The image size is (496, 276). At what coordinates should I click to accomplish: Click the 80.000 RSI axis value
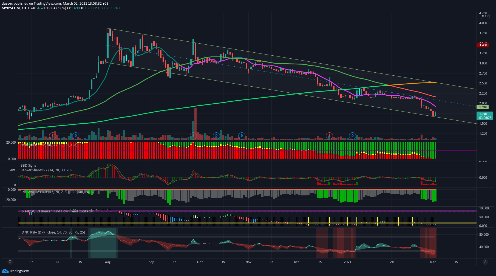(484, 235)
